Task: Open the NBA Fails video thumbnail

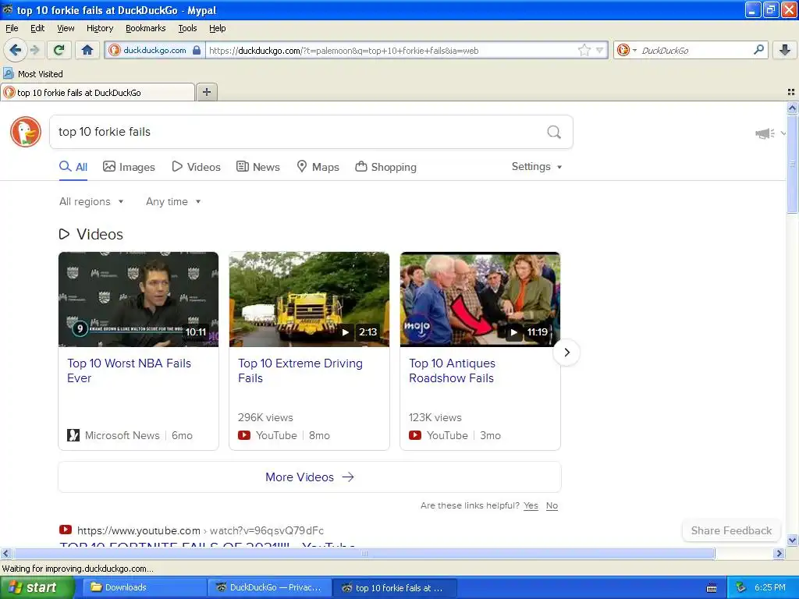Action: point(139,299)
